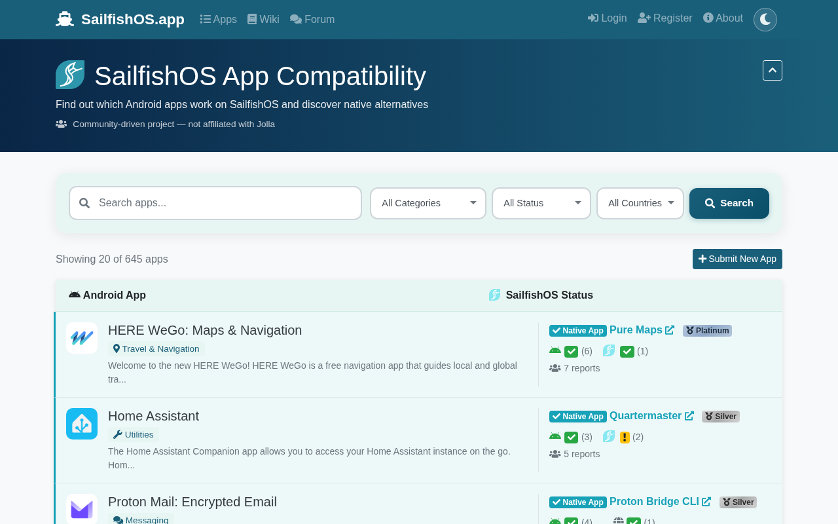Click Silver badge in Home Assistant row
The height and width of the screenshot is (524, 838).
721,417
